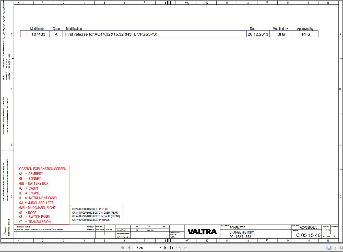Click the date 20.12.2013 in the table
Viewport: 343px width, 252px height.
[x=258, y=34]
